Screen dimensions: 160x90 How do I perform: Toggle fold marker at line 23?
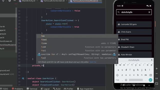pos(27,33)
